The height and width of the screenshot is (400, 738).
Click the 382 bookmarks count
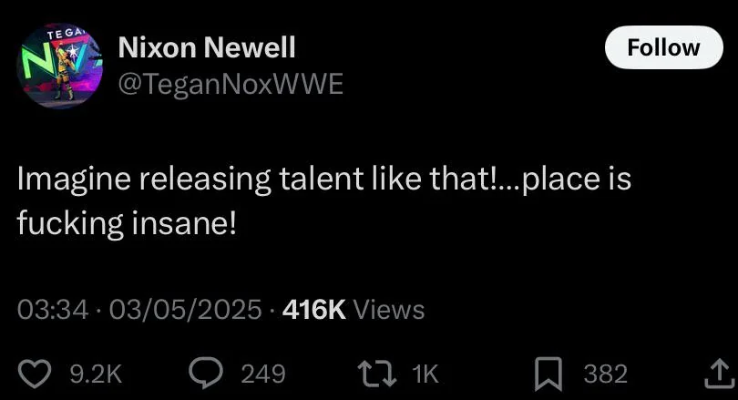605,374
